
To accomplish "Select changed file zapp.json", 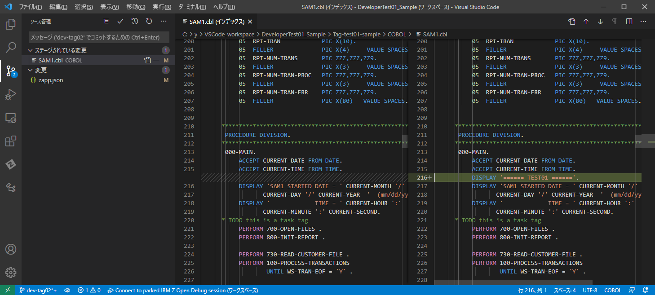I will click(x=98, y=80).
